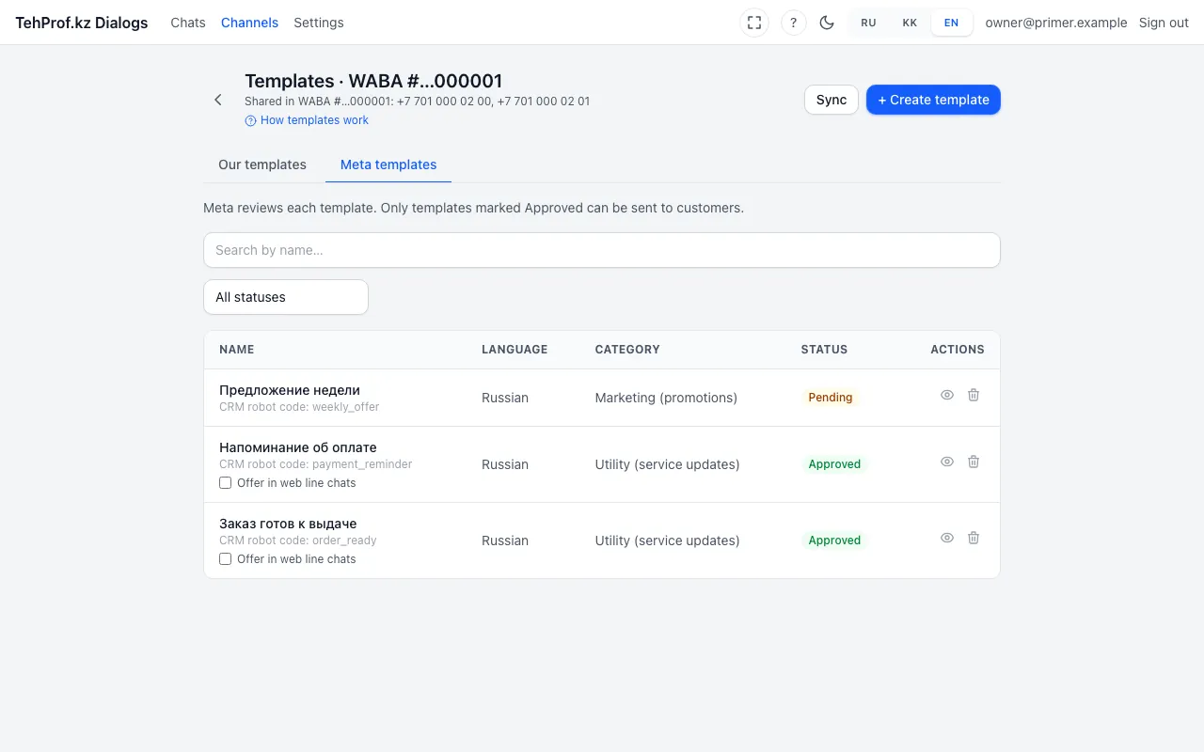
Task: Click the CATEGORY column header
Action: click(x=627, y=350)
